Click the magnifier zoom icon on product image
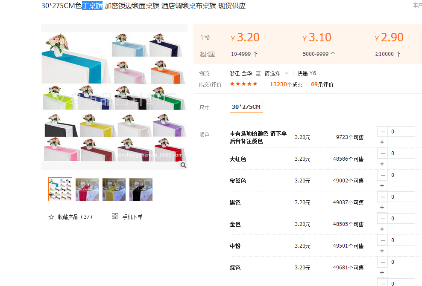Viewport: 422px width, 286px height. (x=183, y=165)
